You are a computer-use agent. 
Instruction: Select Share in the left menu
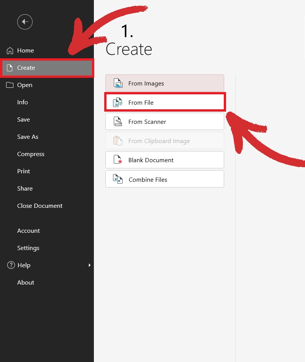[x=25, y=189]
